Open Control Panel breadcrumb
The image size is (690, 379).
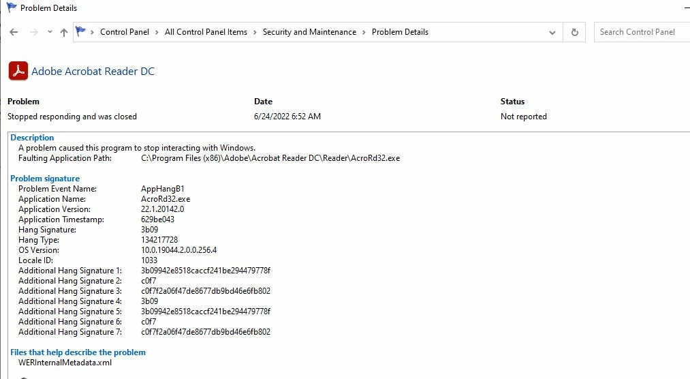[x=125, y=32]
